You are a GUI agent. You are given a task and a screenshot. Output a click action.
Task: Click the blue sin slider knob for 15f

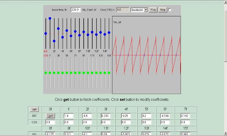(109, 33)
